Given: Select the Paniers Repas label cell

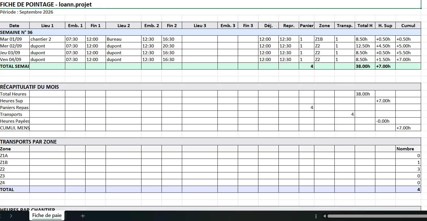Looking at the screenshot, I should click(x=15, y=107).
